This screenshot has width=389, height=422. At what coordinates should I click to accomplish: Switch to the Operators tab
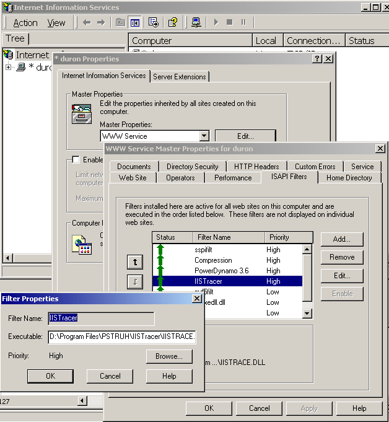click(x=180, y=178)
